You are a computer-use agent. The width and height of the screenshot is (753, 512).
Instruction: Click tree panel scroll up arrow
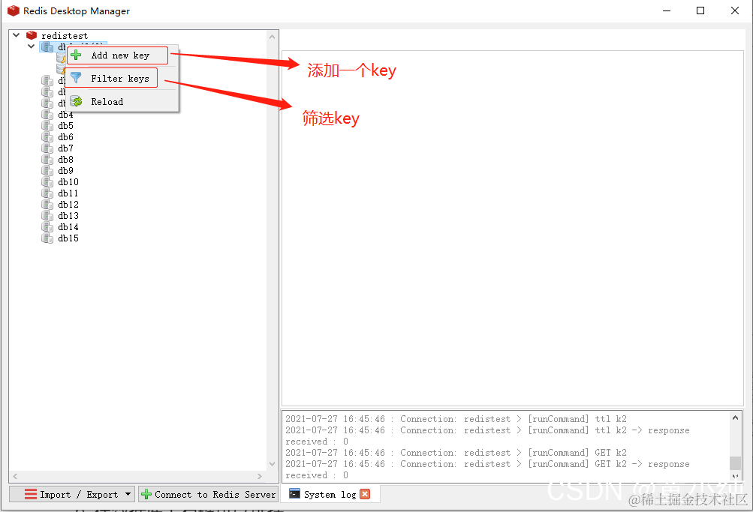273,37
